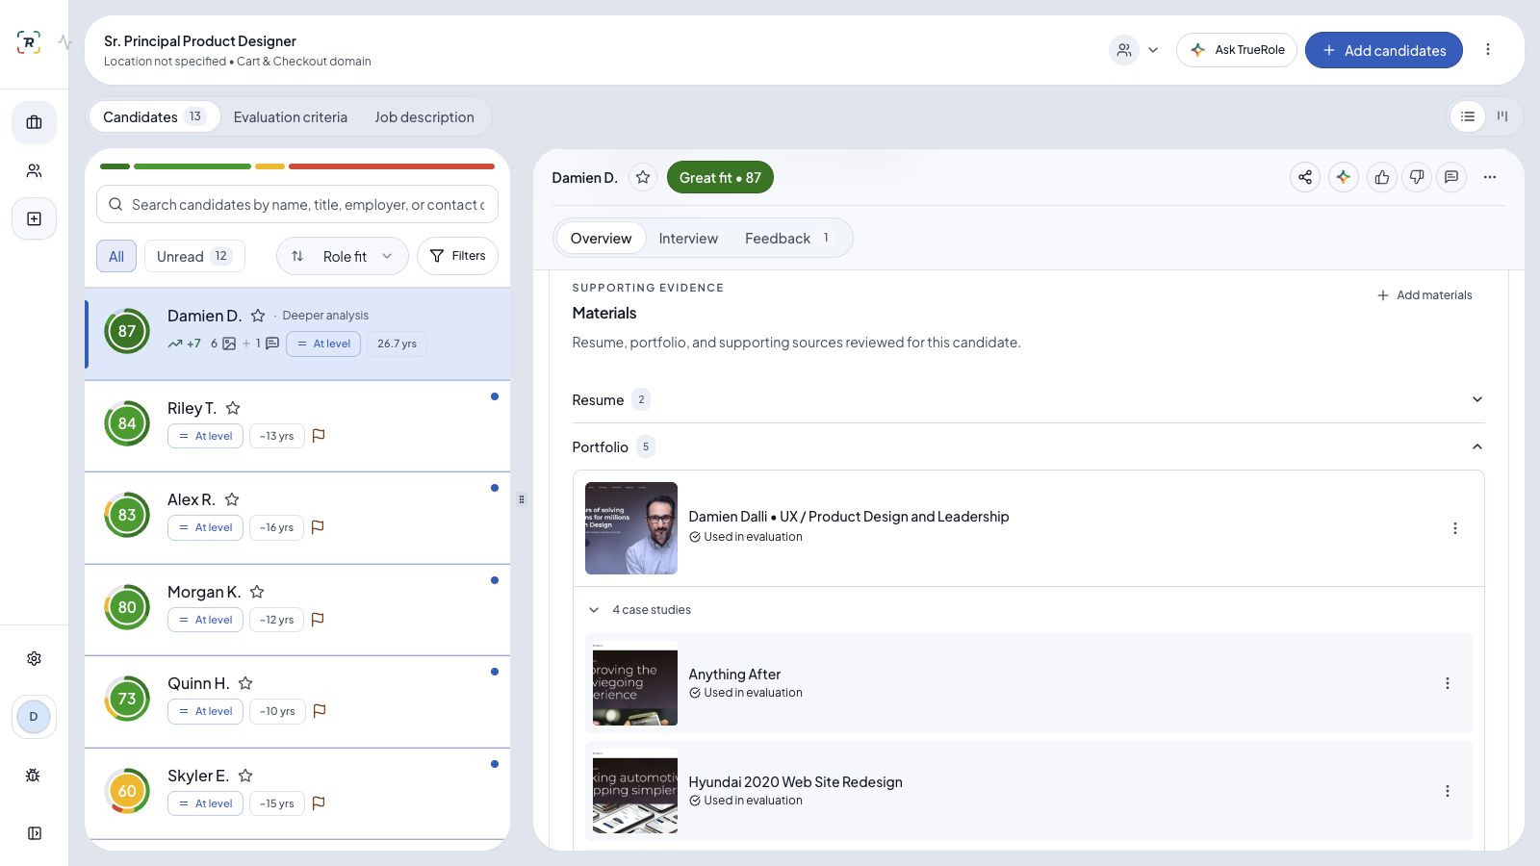Image resolution: width=1540 pixels, height=866 pixels.
Task: Show Unread candidates filter
Action: pos(194,256)
